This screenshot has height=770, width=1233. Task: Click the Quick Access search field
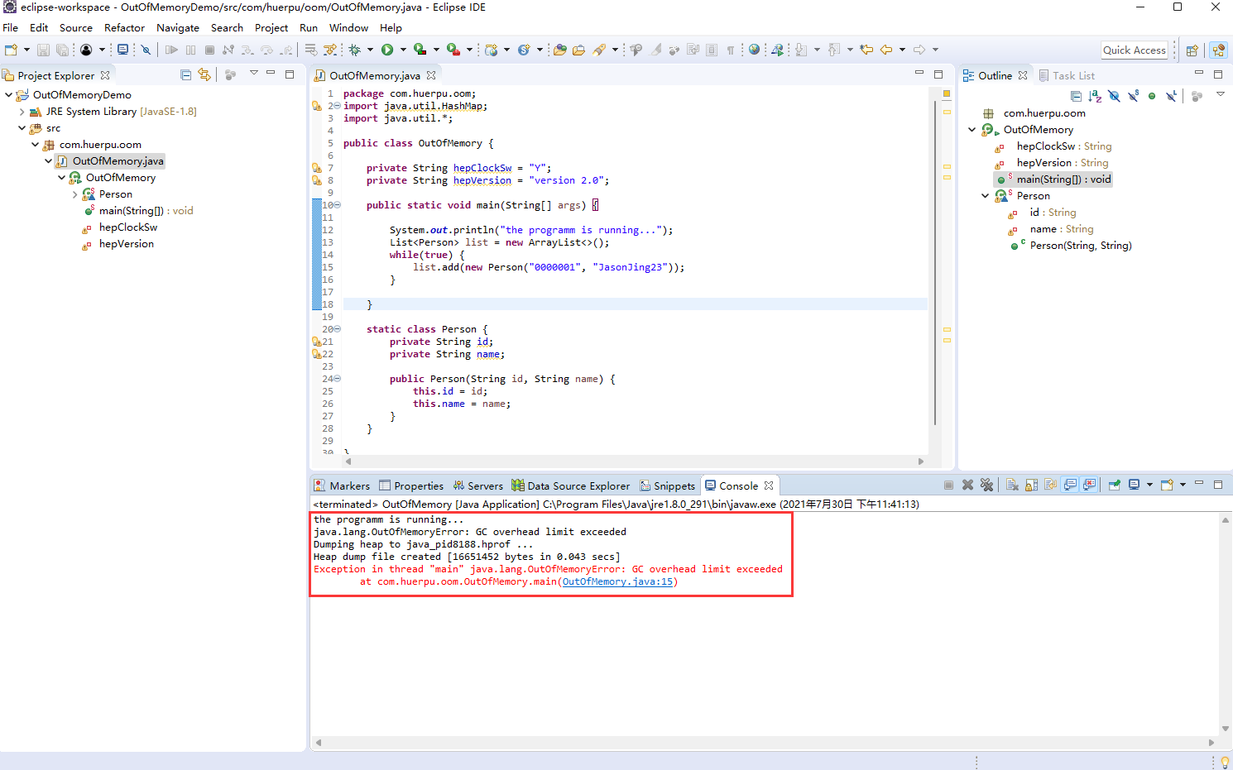coord(1134,50)
